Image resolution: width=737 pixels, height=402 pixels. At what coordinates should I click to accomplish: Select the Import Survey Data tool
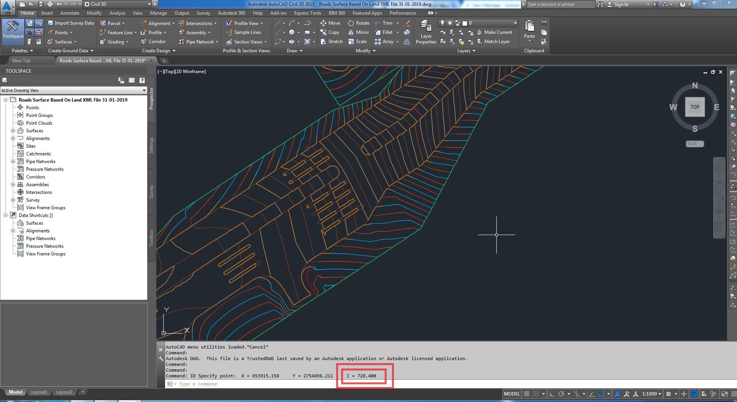point(71,23)
